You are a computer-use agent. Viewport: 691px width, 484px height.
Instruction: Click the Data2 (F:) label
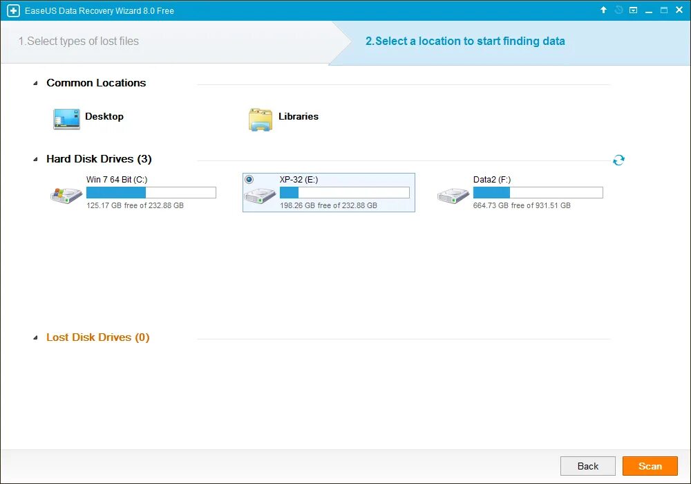[492, 179]
